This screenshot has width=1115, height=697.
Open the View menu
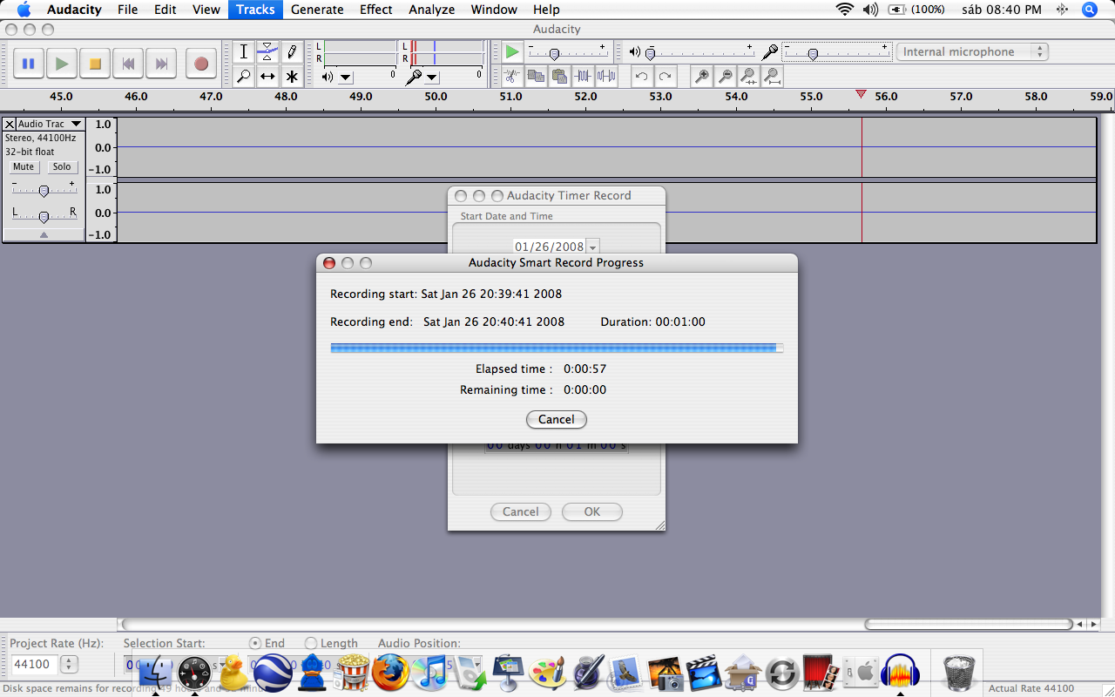point(206,10)
